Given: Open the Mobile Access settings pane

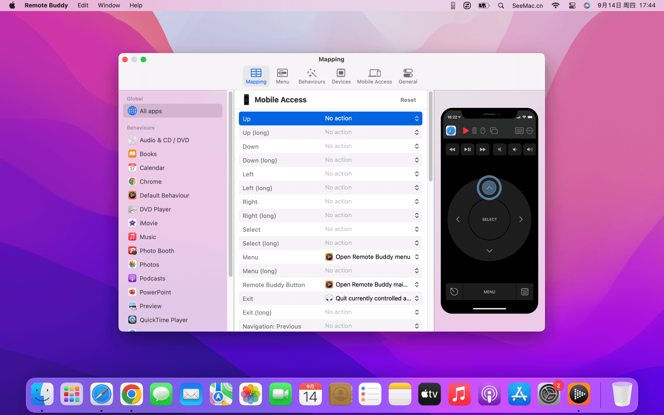Looking at the screenshot, I should click(x=374, y=76).
